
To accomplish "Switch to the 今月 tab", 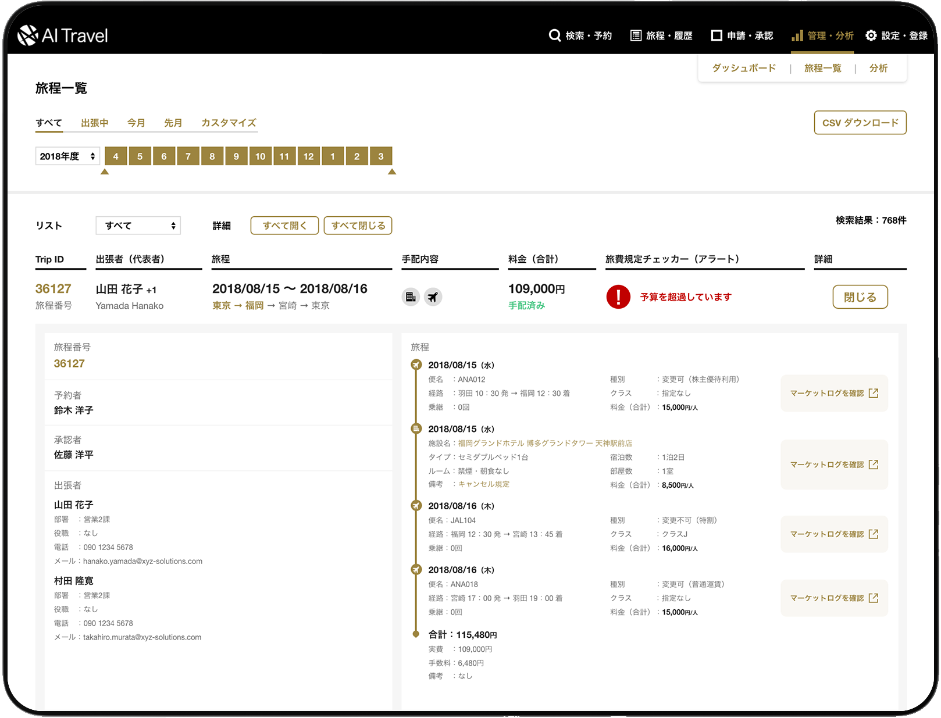I will point(136,123).
